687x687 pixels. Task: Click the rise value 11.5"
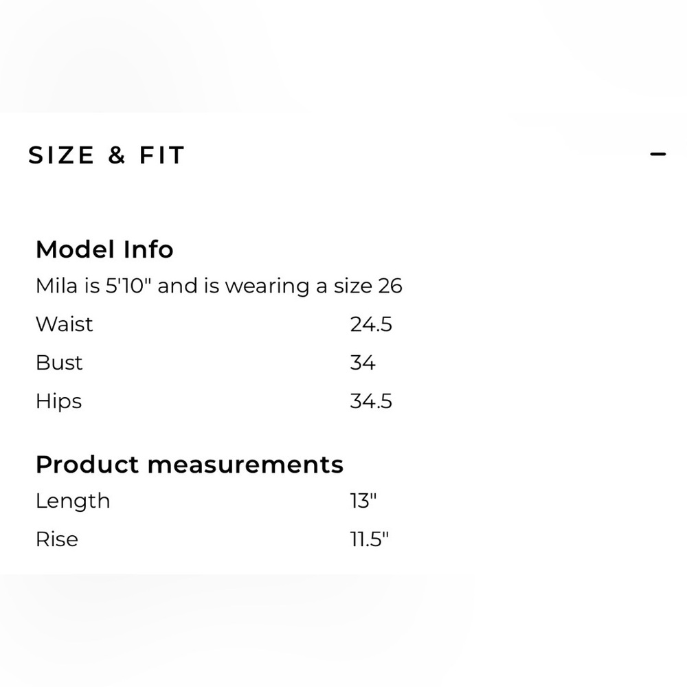pos(370,539)
